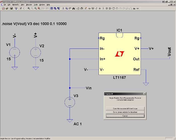Select the V1 voltage source symbol
This screenshot has width=176, height=140.
[x=15, y=53]
